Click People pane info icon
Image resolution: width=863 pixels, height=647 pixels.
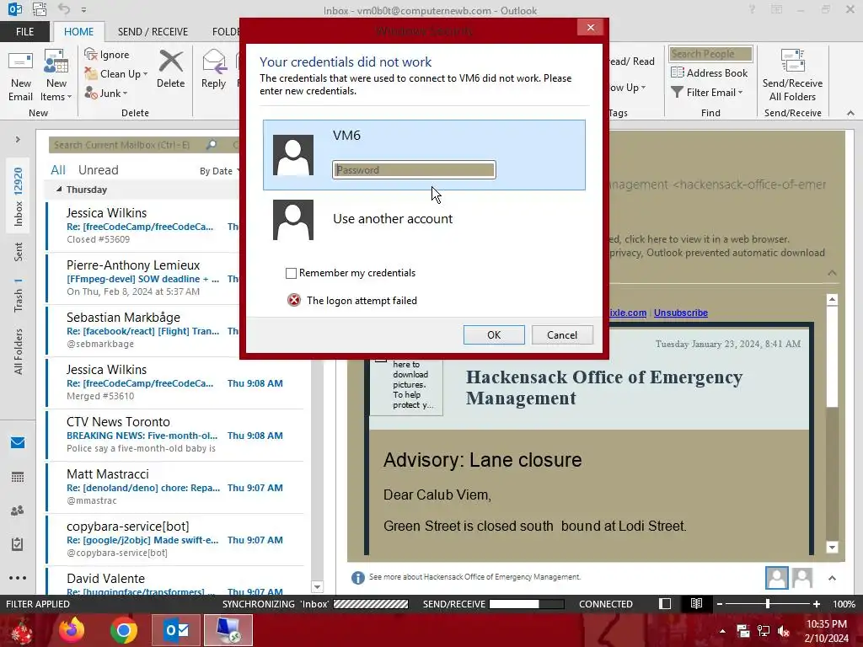coord(357,577)
